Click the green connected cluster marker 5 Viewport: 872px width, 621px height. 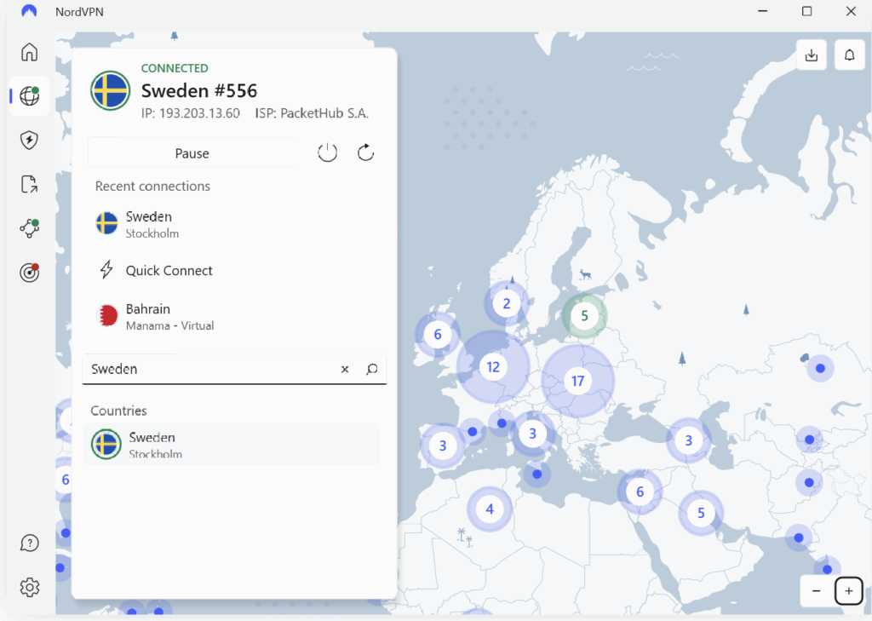[x=584, y=316]
